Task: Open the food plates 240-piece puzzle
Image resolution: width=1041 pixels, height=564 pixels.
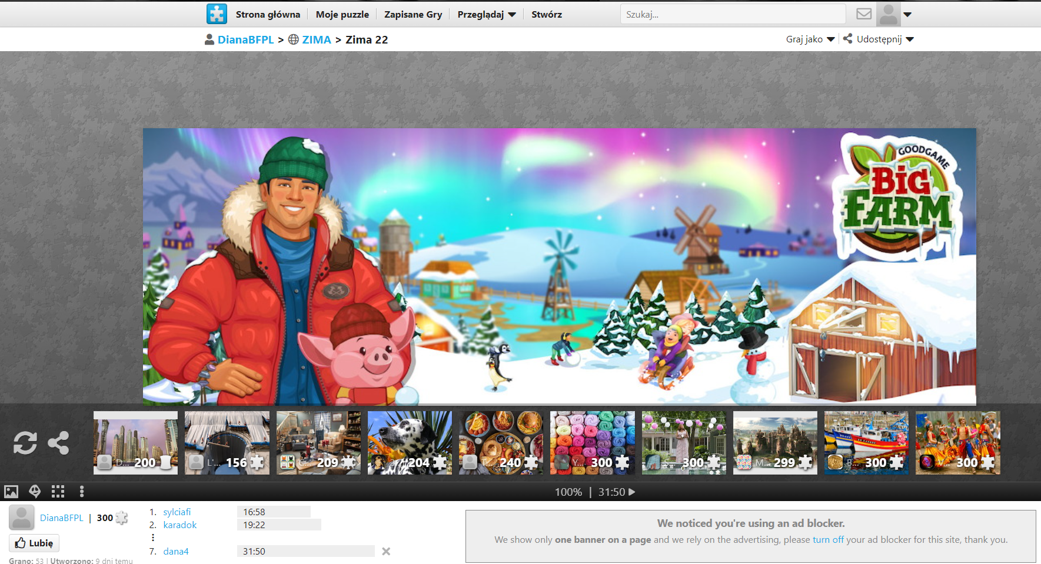Action: pos(501,442)
